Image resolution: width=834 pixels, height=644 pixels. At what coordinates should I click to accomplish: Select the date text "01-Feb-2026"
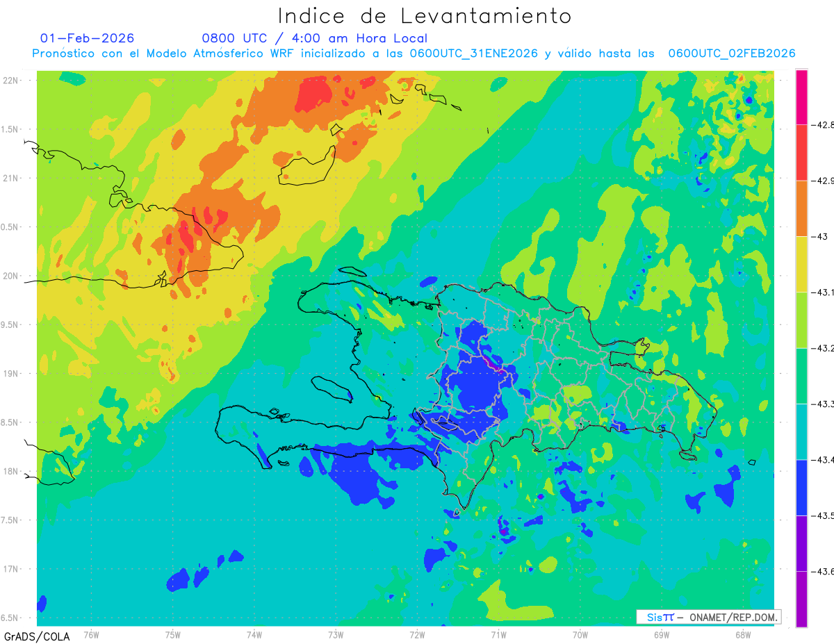[88, 38]
